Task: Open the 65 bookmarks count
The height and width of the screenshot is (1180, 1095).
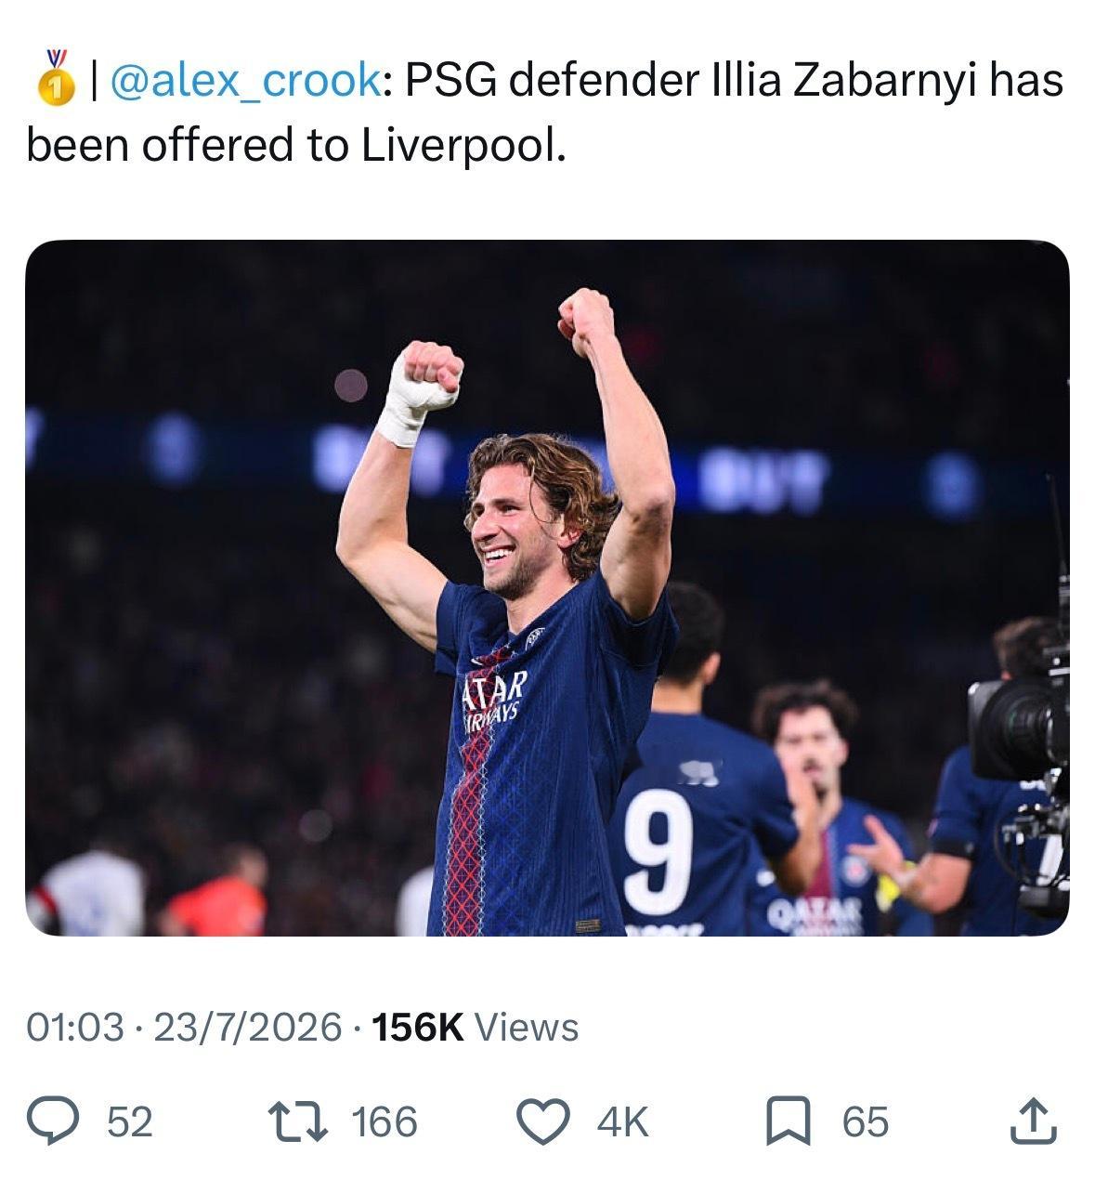Action: pyautogui.click(x=866, y=1121)
